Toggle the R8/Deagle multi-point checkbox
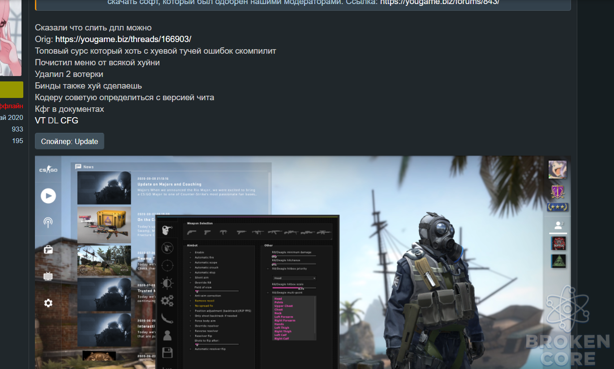Image resolution: width=614 pixels, height=369 pixels. (x=268, y=293)
